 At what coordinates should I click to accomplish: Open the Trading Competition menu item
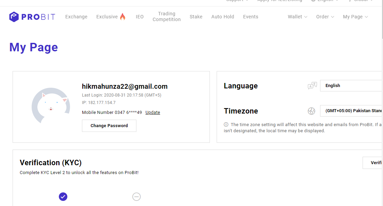(167, 17)
